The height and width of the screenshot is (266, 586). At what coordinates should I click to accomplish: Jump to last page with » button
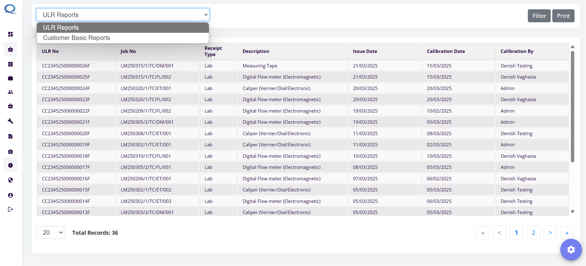[x=567, y=233]
